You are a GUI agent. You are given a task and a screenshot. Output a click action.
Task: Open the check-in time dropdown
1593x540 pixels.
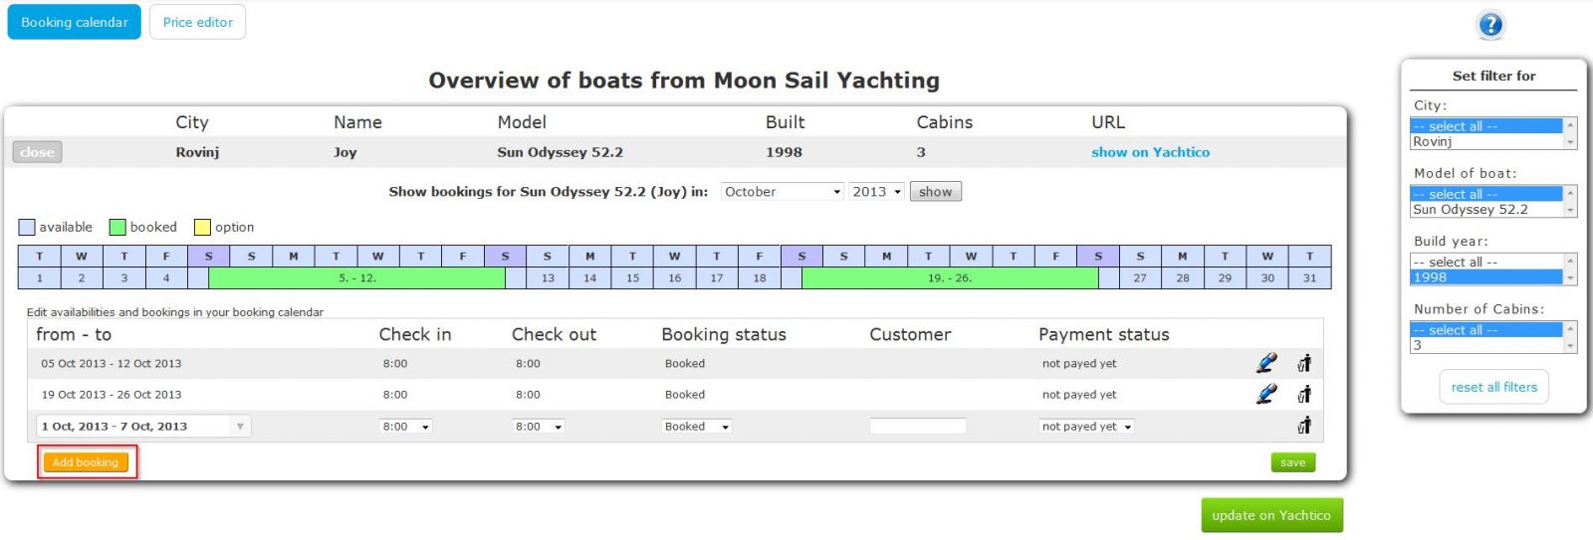pyautogui.click(x=405, y=427)
